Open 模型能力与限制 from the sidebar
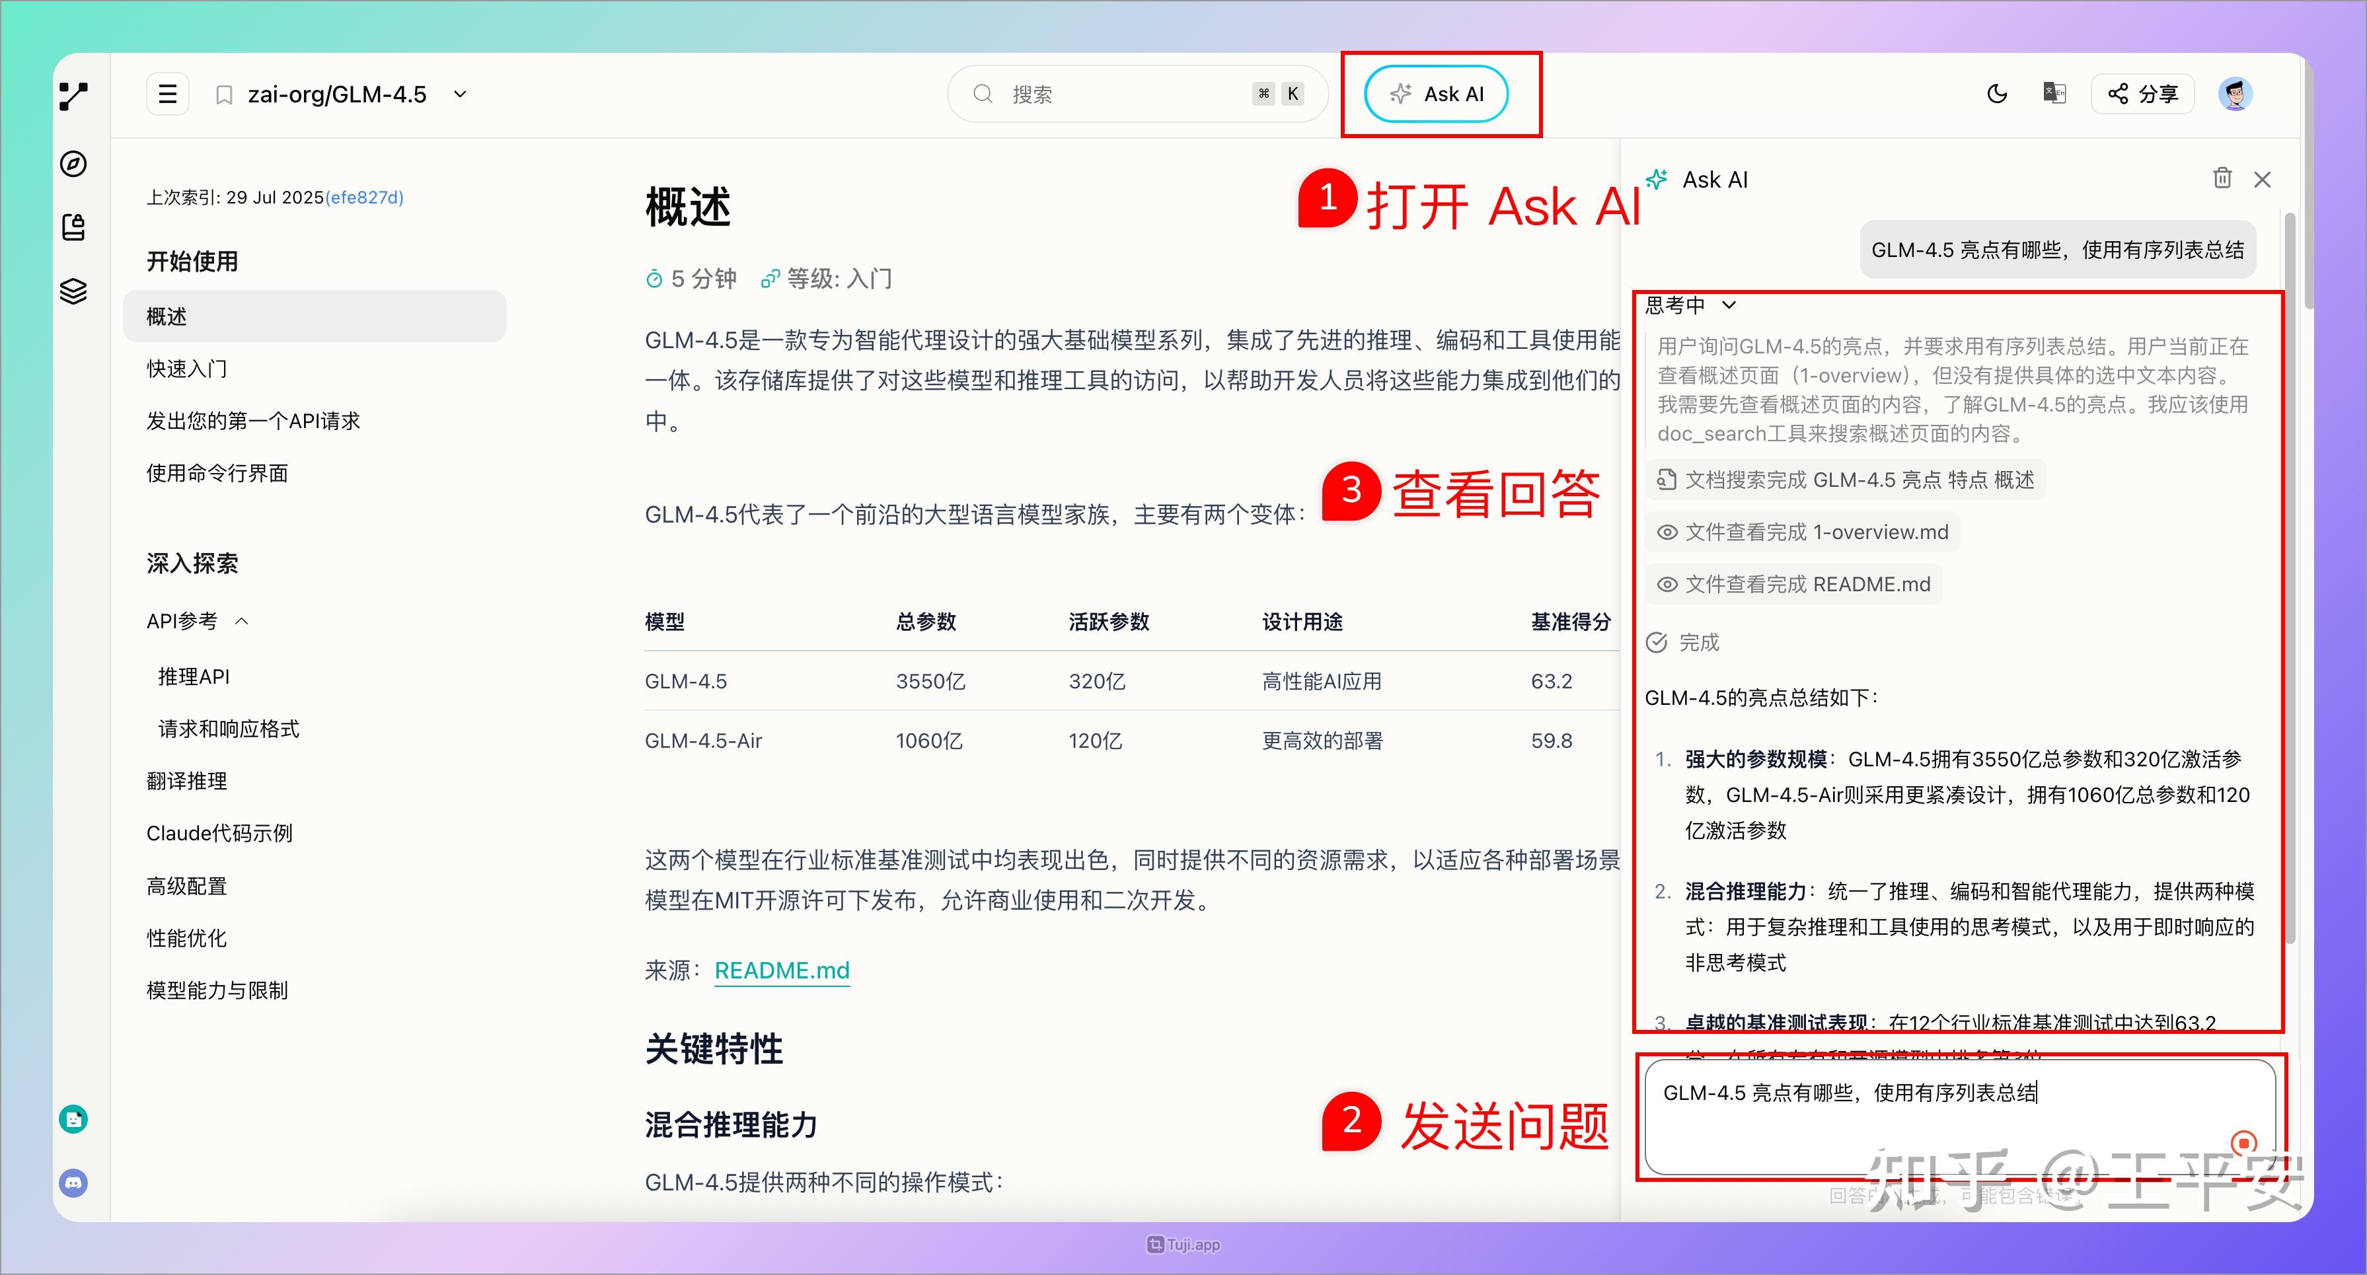2367x1275 pixels. tap(217, 990)
